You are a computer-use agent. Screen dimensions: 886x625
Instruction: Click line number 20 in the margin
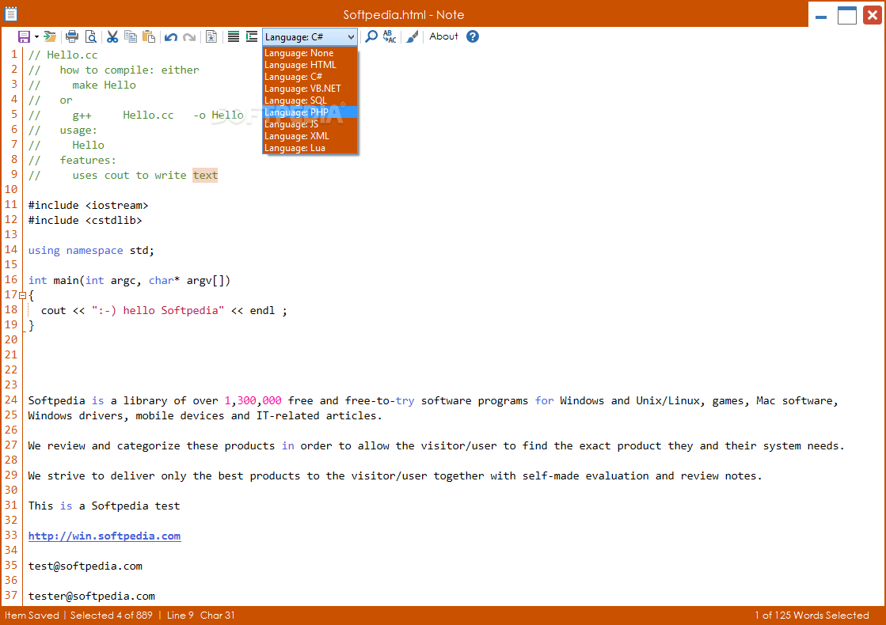pos(11,340)
